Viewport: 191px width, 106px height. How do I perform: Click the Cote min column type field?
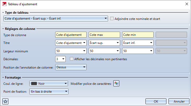coord(138,35)
